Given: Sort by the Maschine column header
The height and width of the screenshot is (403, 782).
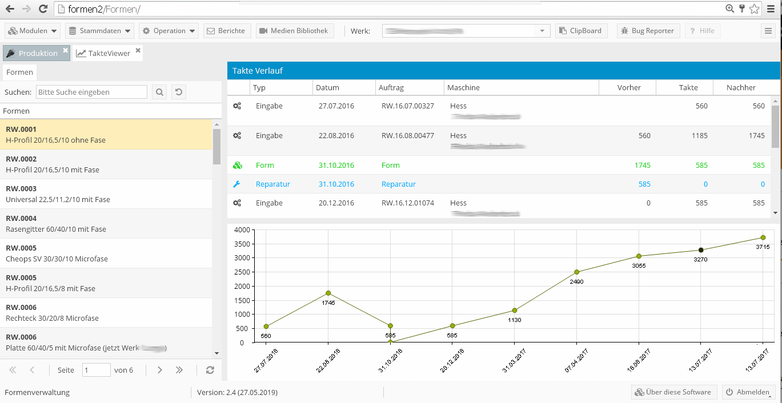Looking at the screenshot, I should pyautogui.click(x=522, y=87).
